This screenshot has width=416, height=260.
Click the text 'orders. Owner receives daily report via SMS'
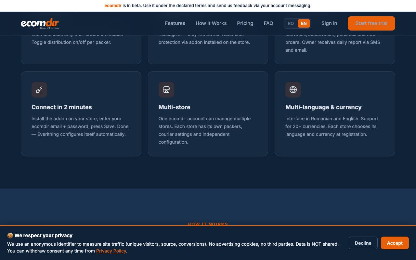click(x=333, y=42)
